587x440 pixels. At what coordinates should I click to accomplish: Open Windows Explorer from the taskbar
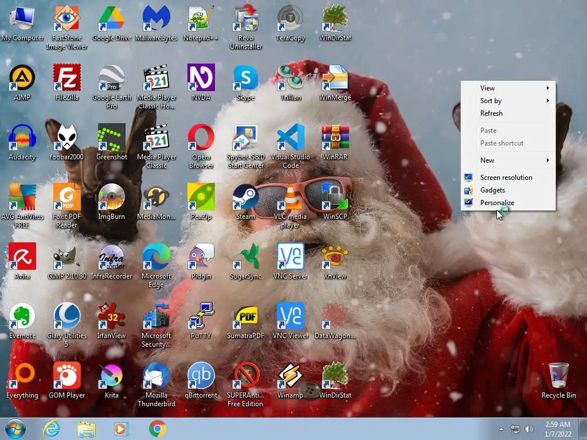point(87,429)
